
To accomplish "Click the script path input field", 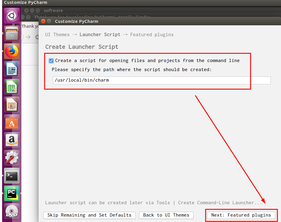I will pos(162,80).
